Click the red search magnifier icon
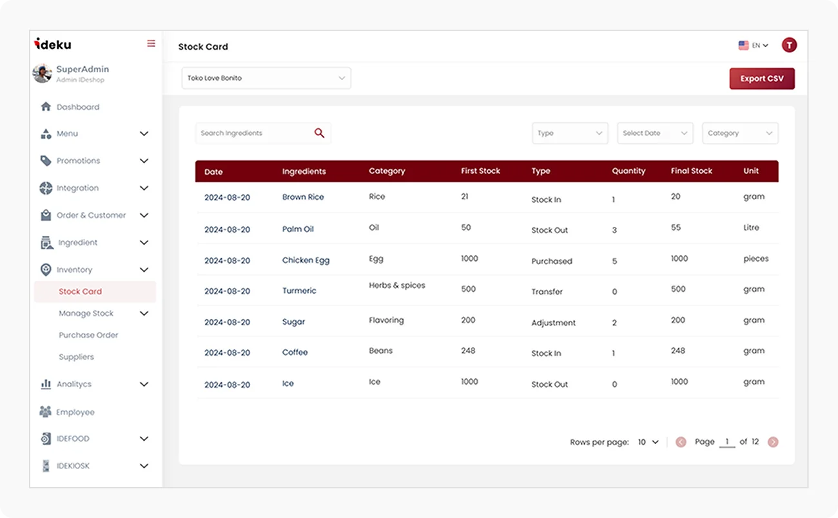 (319, 133)
